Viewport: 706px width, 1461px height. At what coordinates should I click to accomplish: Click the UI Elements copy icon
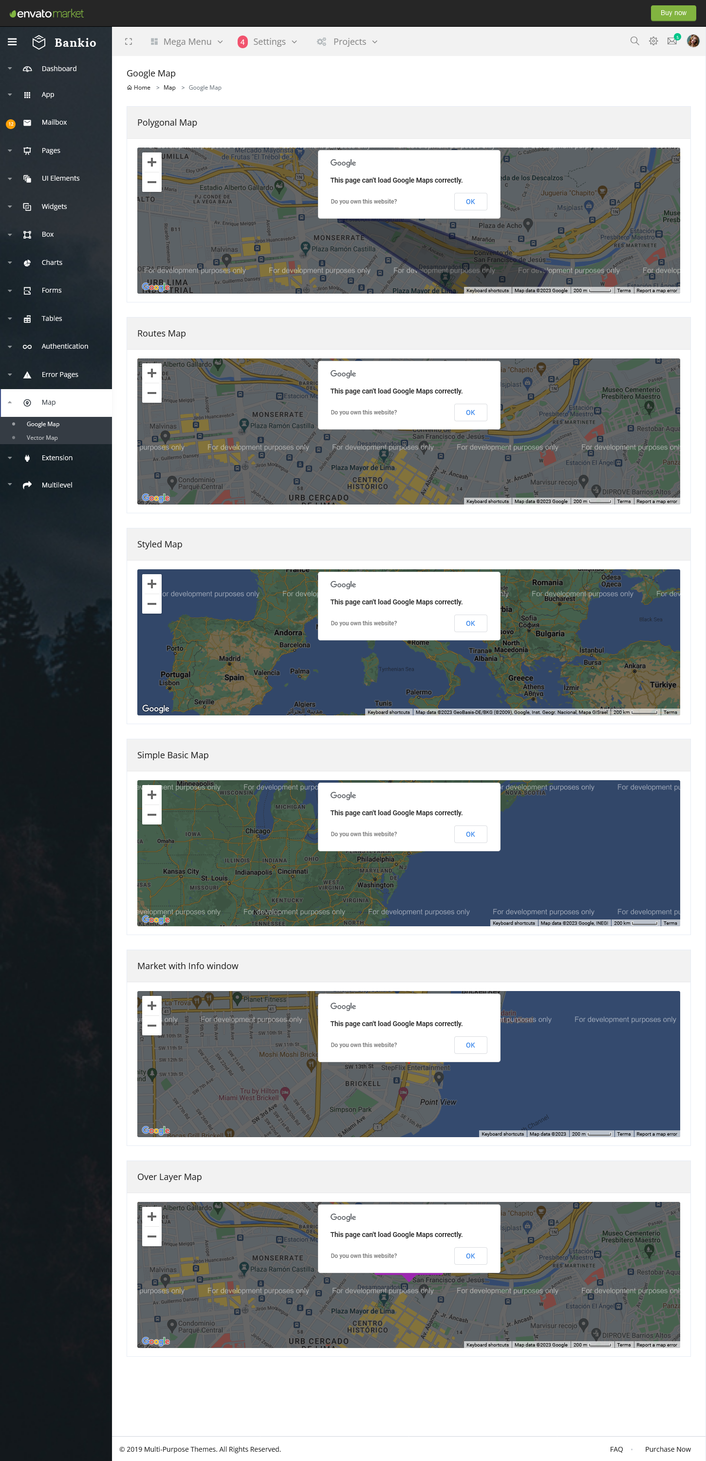click(27, 178)
